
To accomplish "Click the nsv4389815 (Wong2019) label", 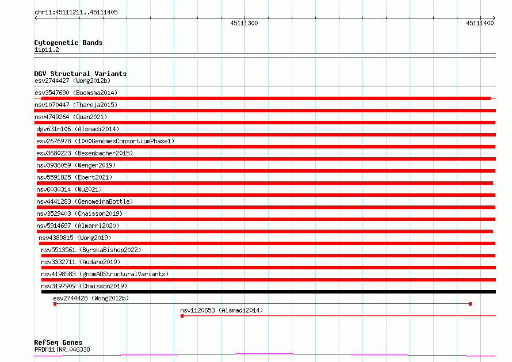I will pyautogui.click(x=75, y=238).
